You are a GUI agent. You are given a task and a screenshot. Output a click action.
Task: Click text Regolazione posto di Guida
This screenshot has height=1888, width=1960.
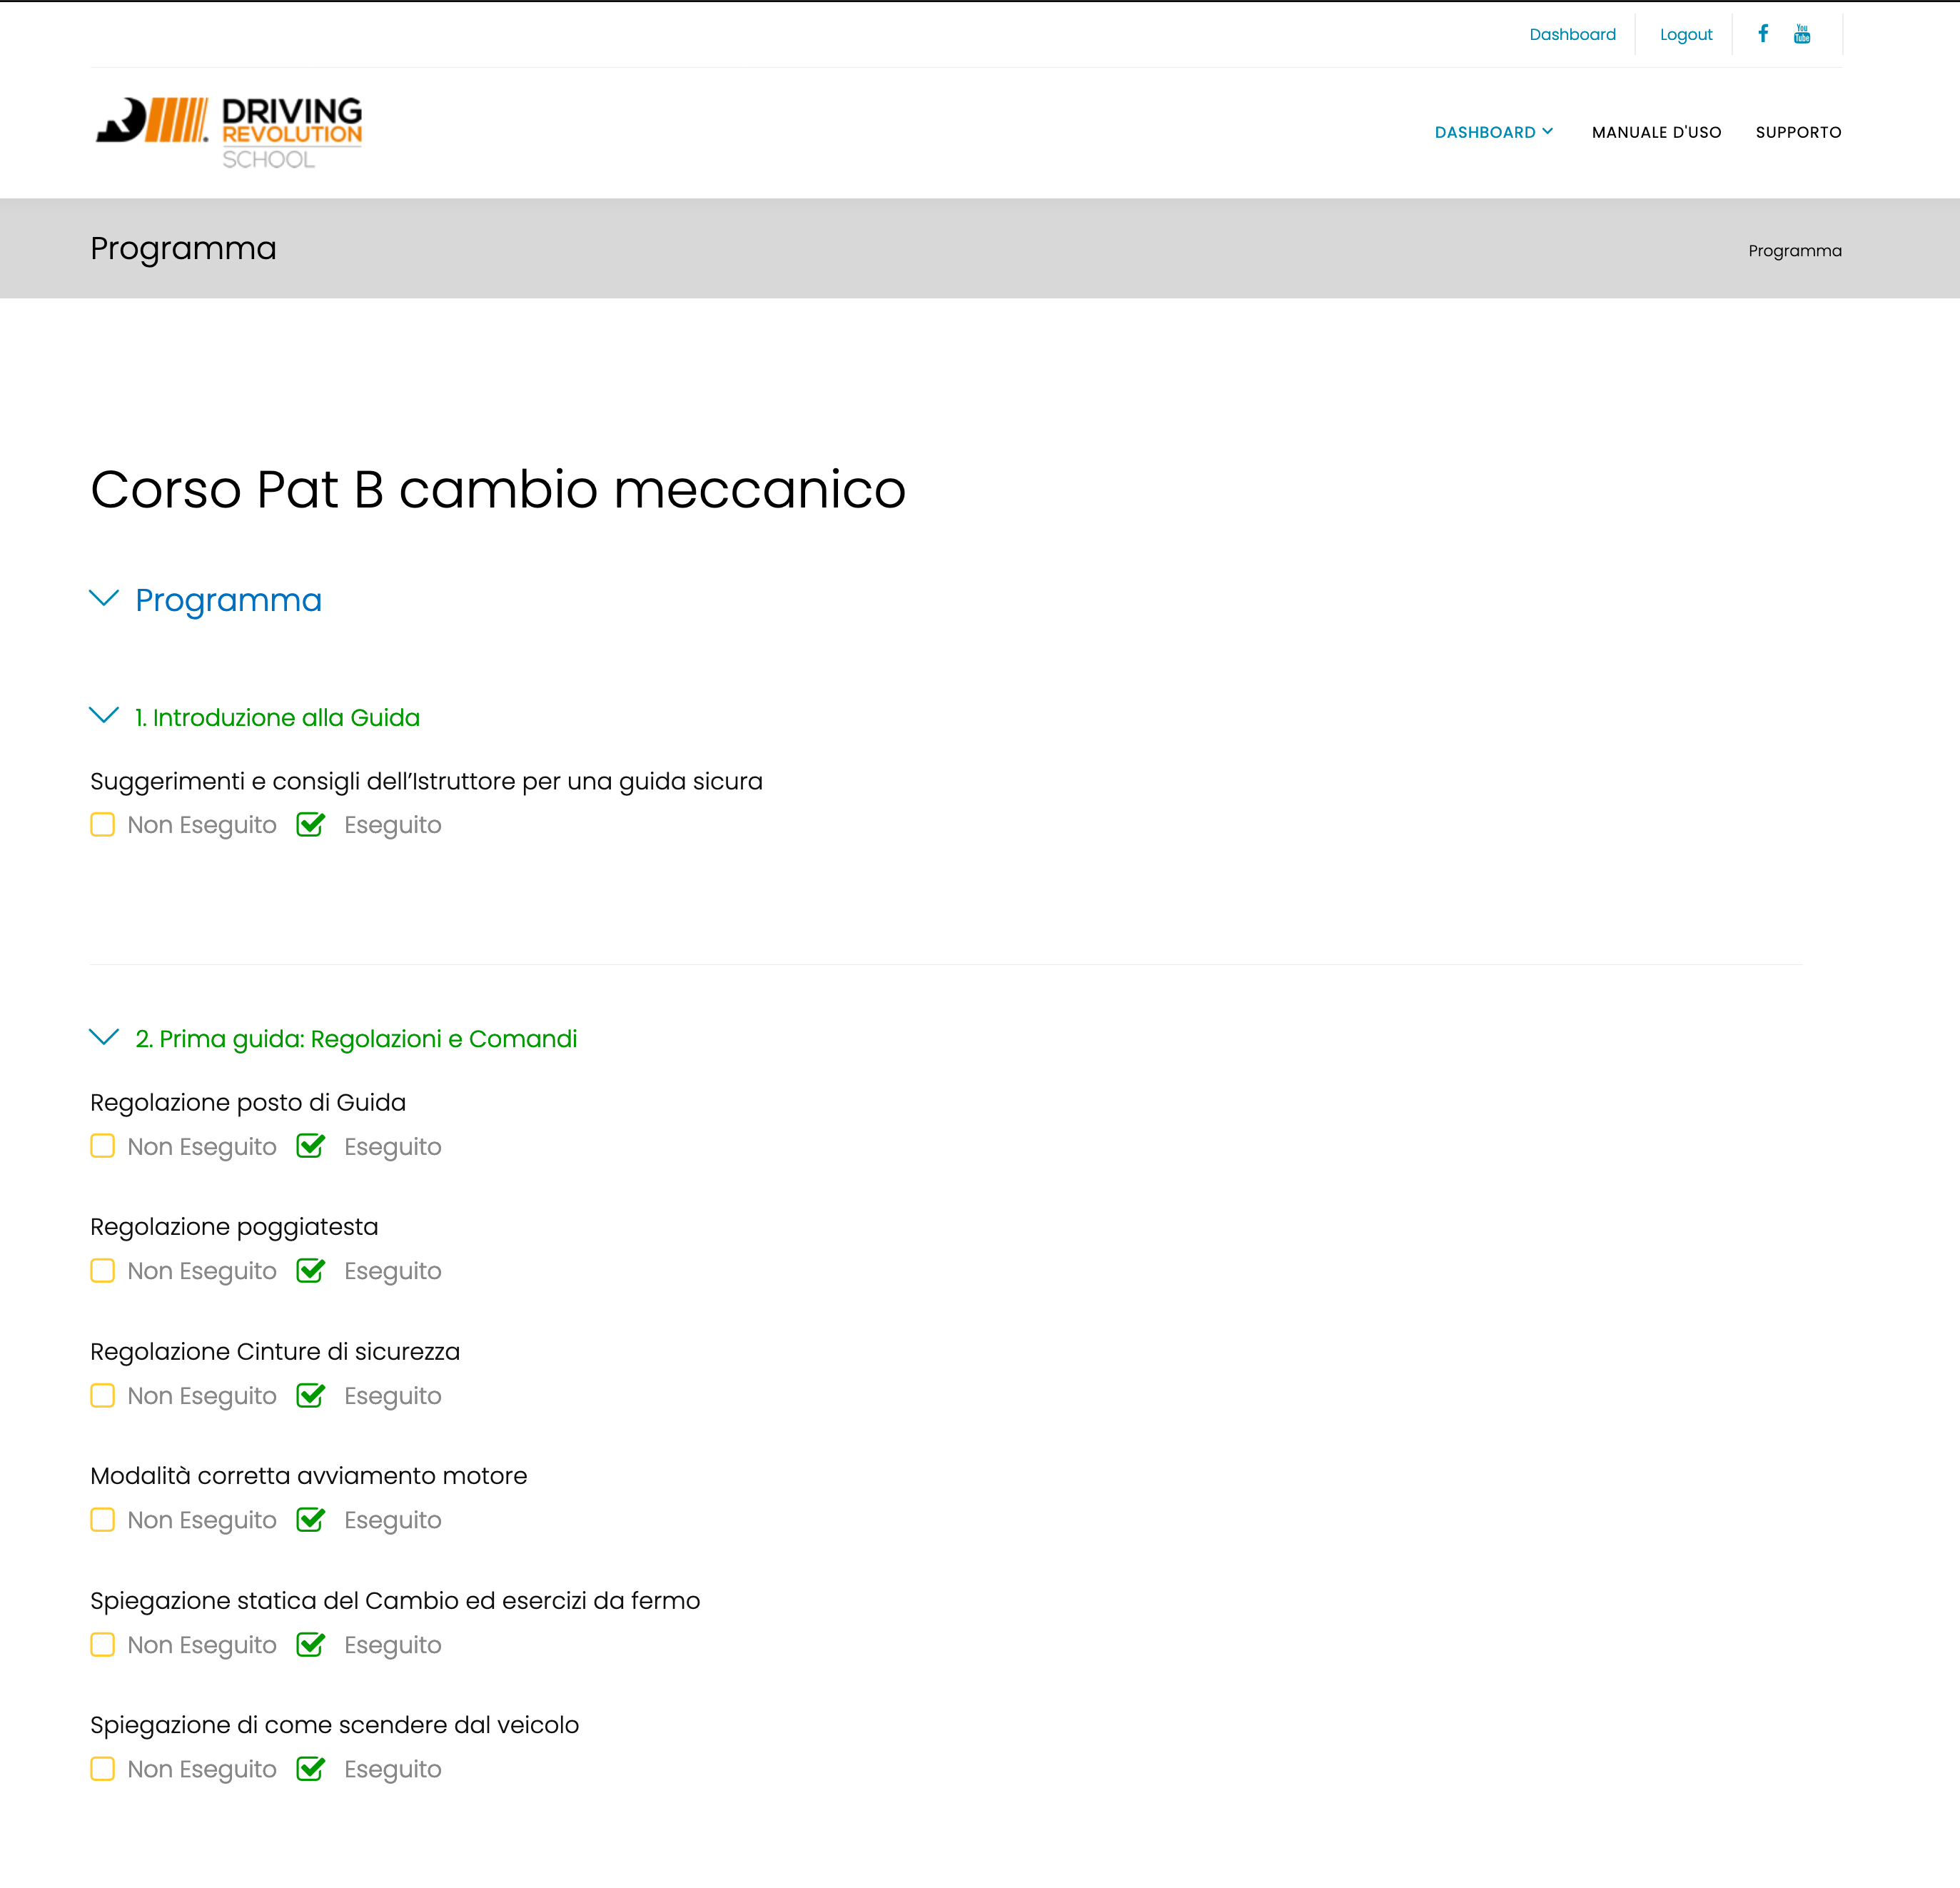[x=248, y=1103]
